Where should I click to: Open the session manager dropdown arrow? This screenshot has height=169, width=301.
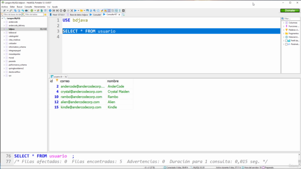(8, 10)
